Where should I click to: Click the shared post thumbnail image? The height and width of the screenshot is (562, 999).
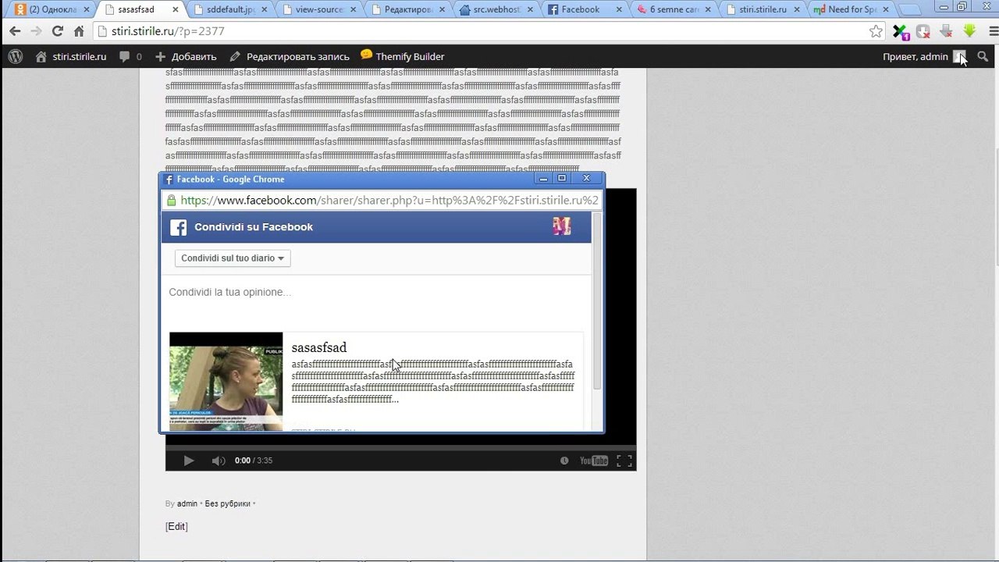point(226,382)
